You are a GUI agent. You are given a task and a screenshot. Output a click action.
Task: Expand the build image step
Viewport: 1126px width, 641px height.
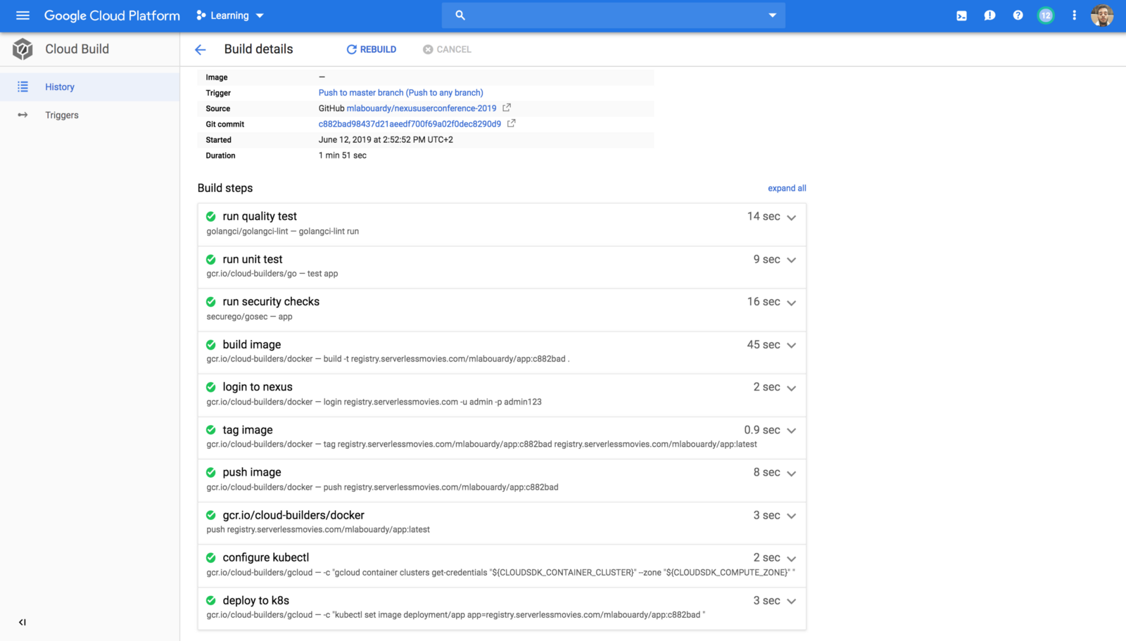pyautogui.click(x=792, y=345)
